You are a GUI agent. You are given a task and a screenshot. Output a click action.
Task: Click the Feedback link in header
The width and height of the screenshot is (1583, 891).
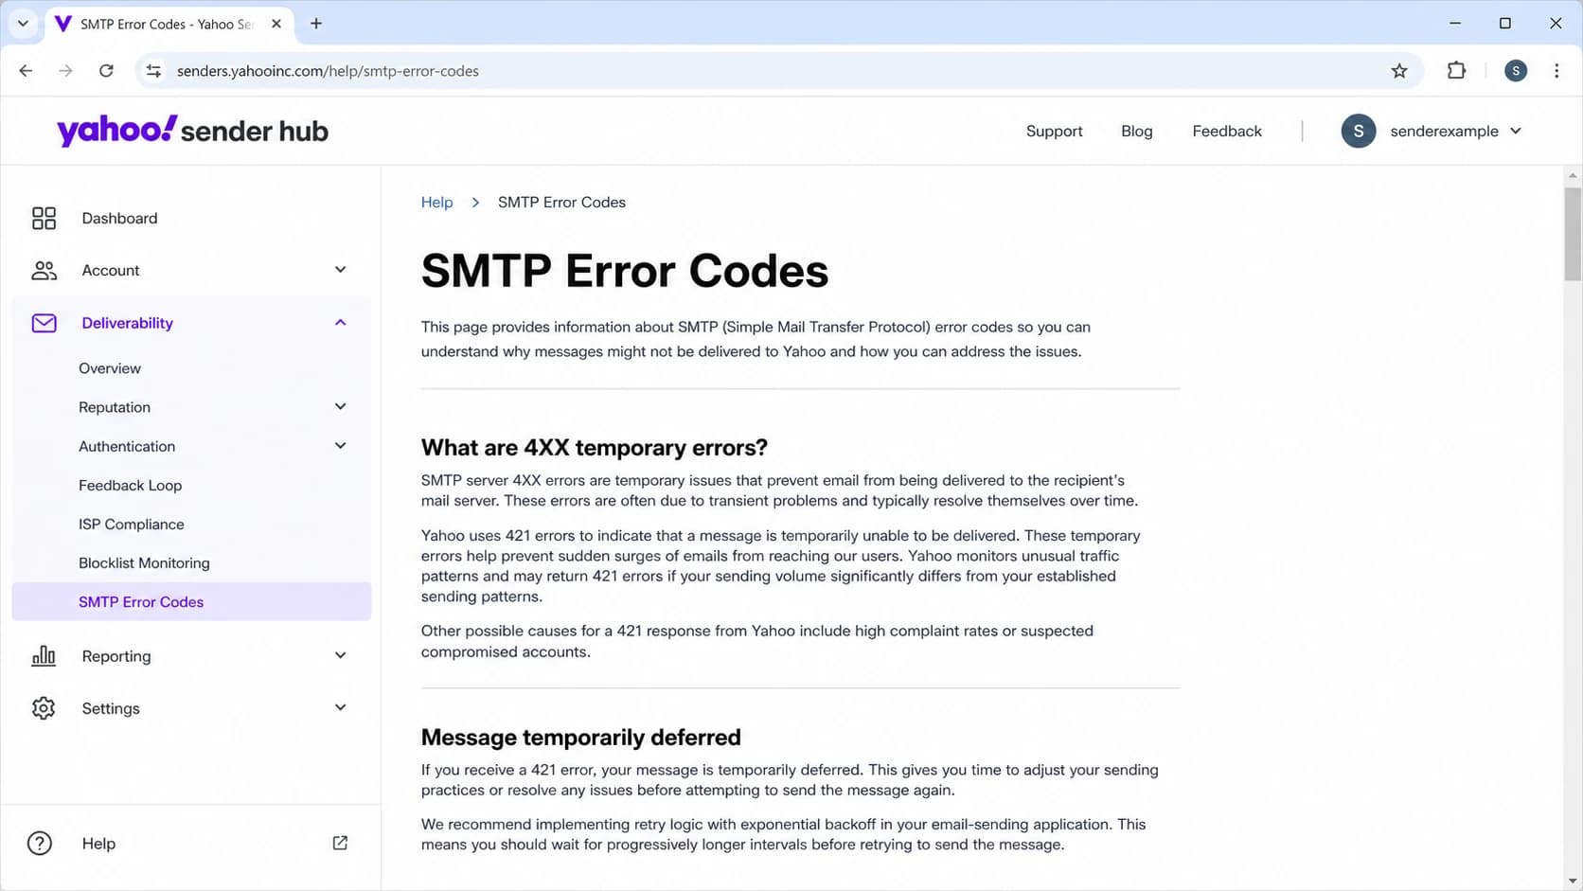pos(1227,131)
